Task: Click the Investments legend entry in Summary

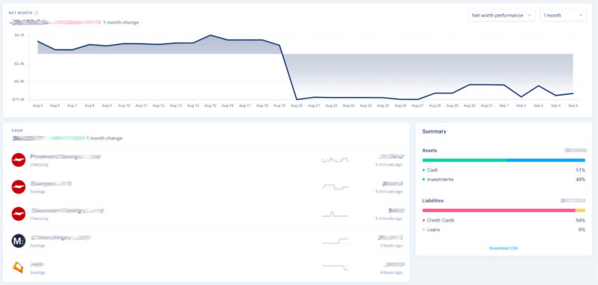Action: click(x=438, y=179)
